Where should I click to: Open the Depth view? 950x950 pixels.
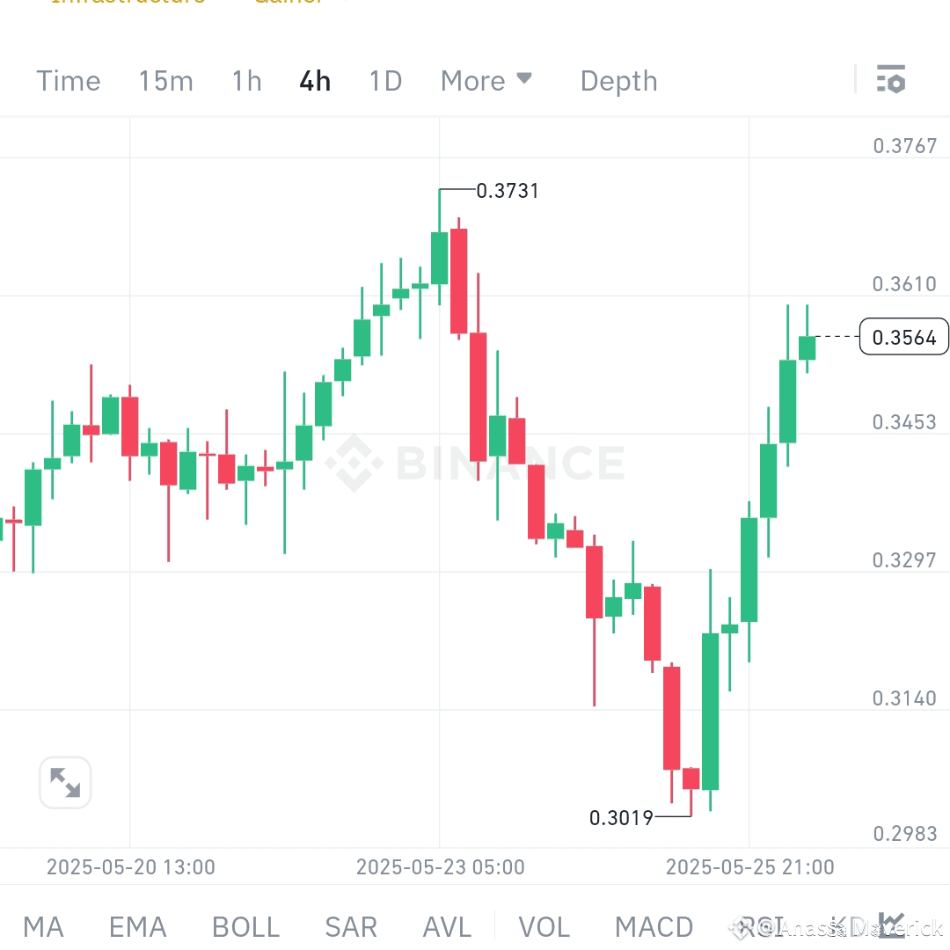(x=618, y=80)
